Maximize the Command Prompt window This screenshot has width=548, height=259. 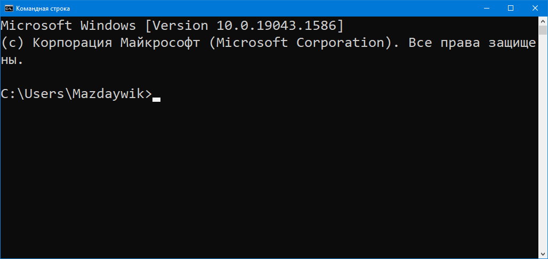[511, 9]
